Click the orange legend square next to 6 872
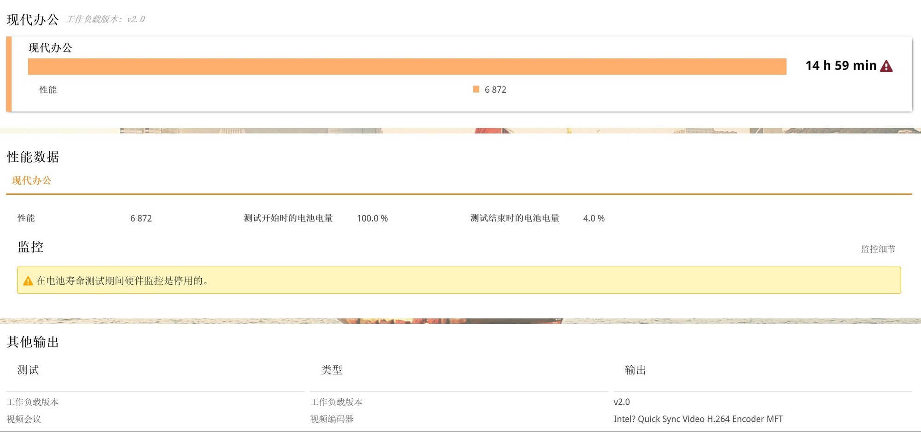921x432 pixels. pos(476,89)
